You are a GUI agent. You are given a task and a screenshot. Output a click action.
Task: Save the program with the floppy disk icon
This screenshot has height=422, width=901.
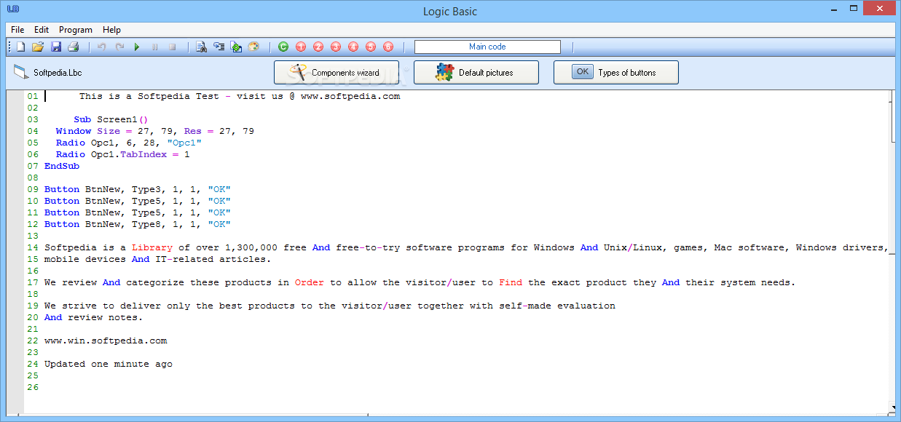[56, 47]
